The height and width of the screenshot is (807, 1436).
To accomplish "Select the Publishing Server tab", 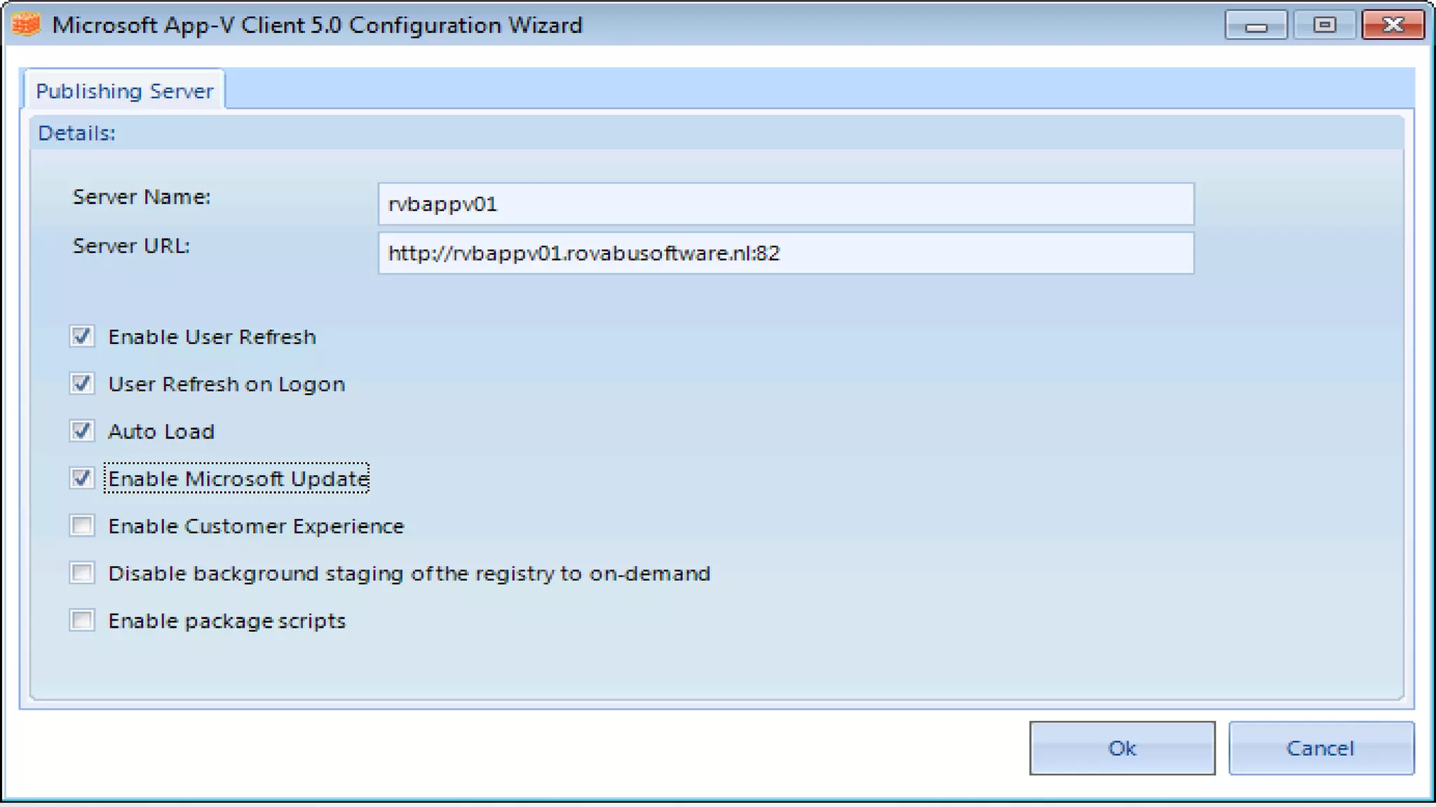I will (x=124, y=90).
